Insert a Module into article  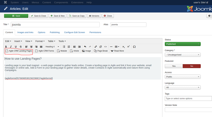click(62, 51)
